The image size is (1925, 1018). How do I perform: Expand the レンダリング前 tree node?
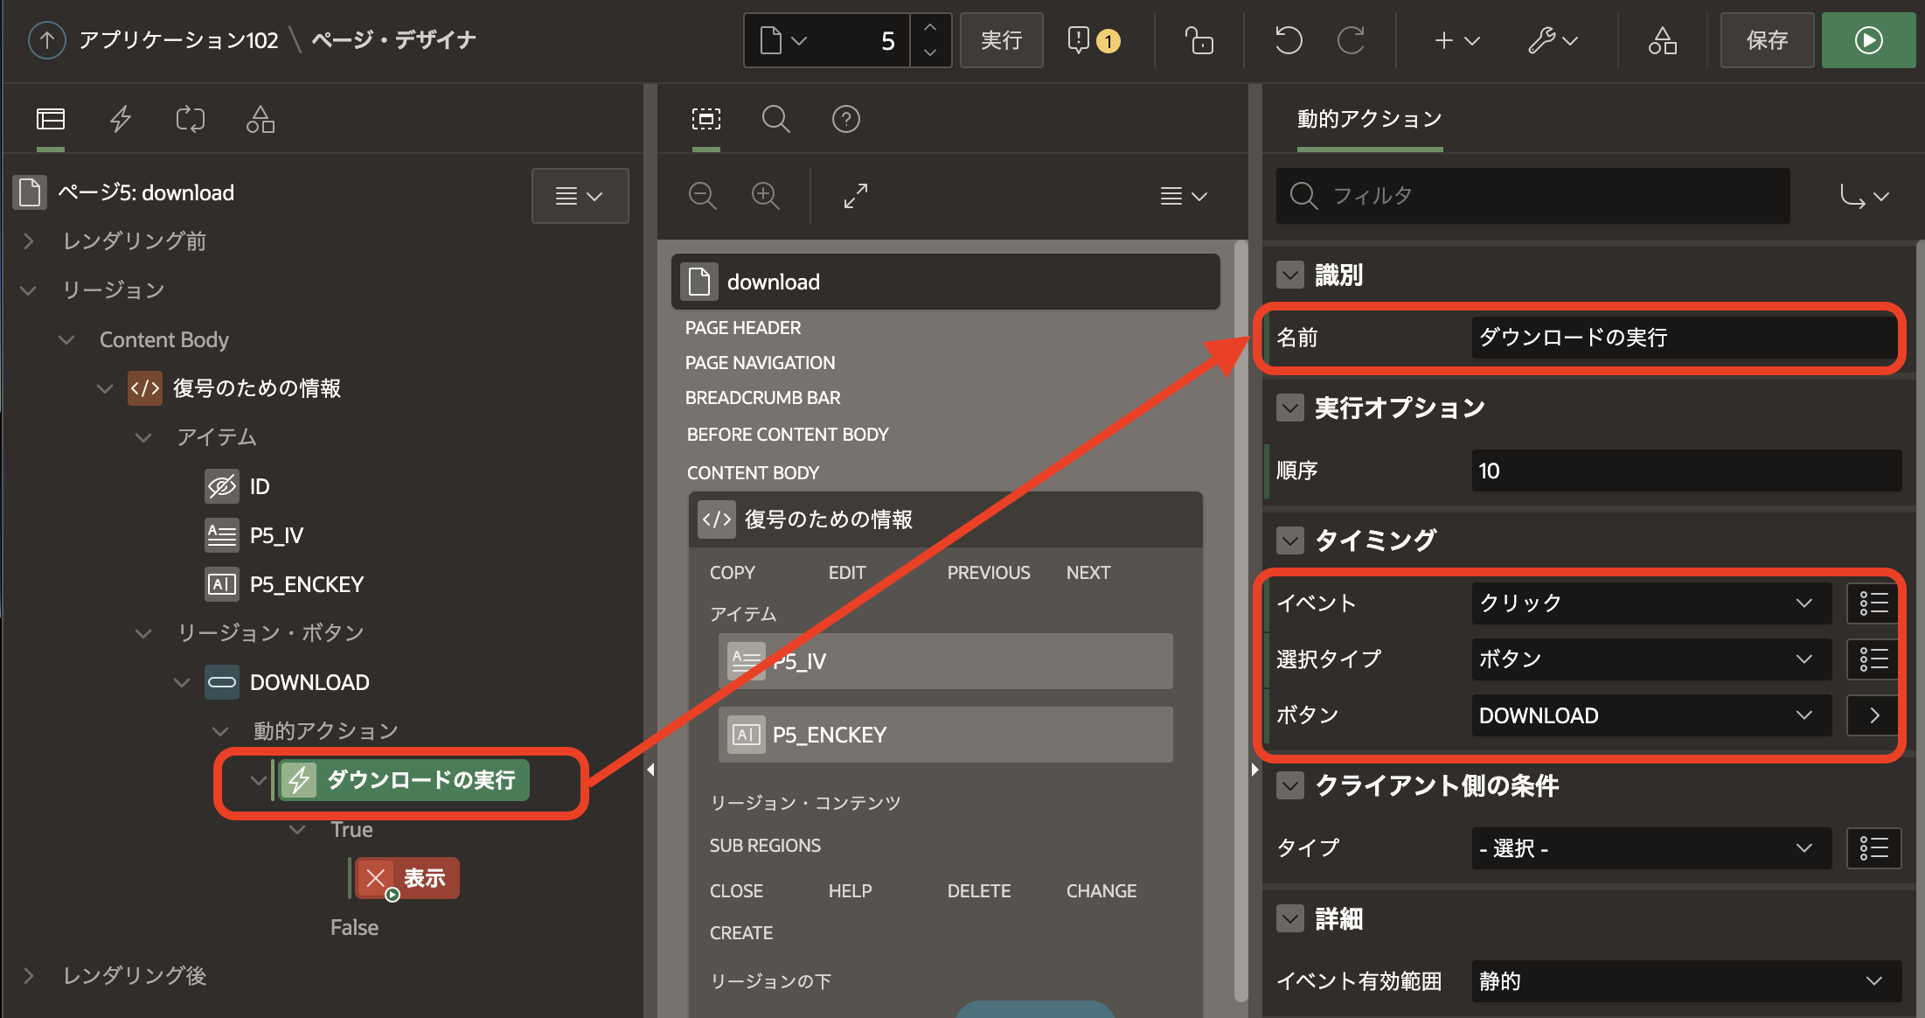29,241
